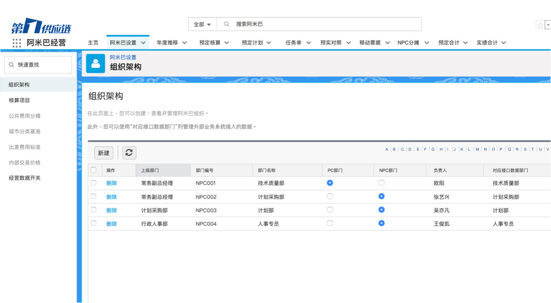This screenshot has width=551, height=303.
Task: Filter by letter A in alphabet index
Action: pyautogui.click(x=387, y=149)
